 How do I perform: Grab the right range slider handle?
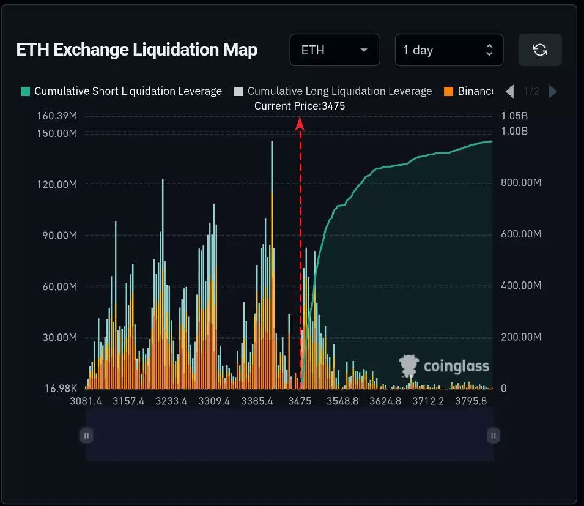click(493, 436)
